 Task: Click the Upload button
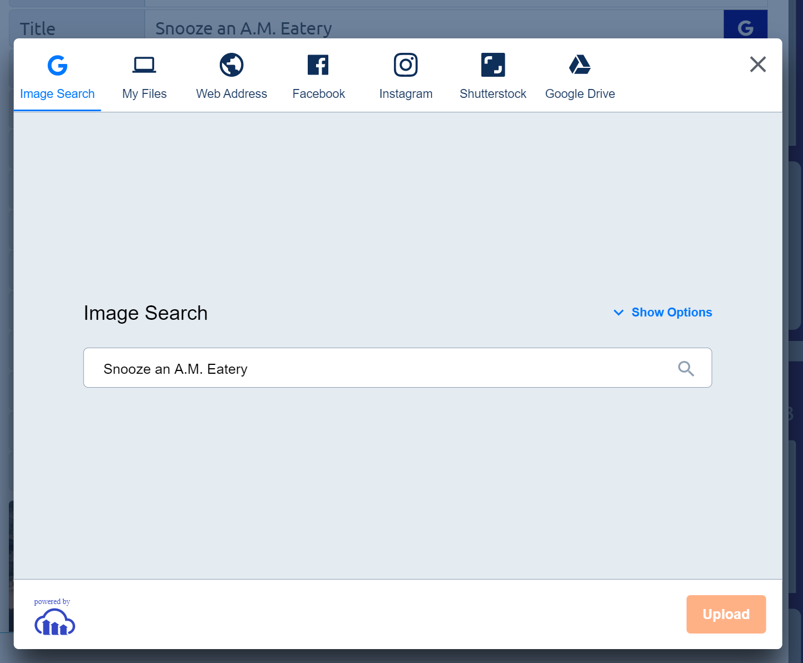(x=726, y=614)
